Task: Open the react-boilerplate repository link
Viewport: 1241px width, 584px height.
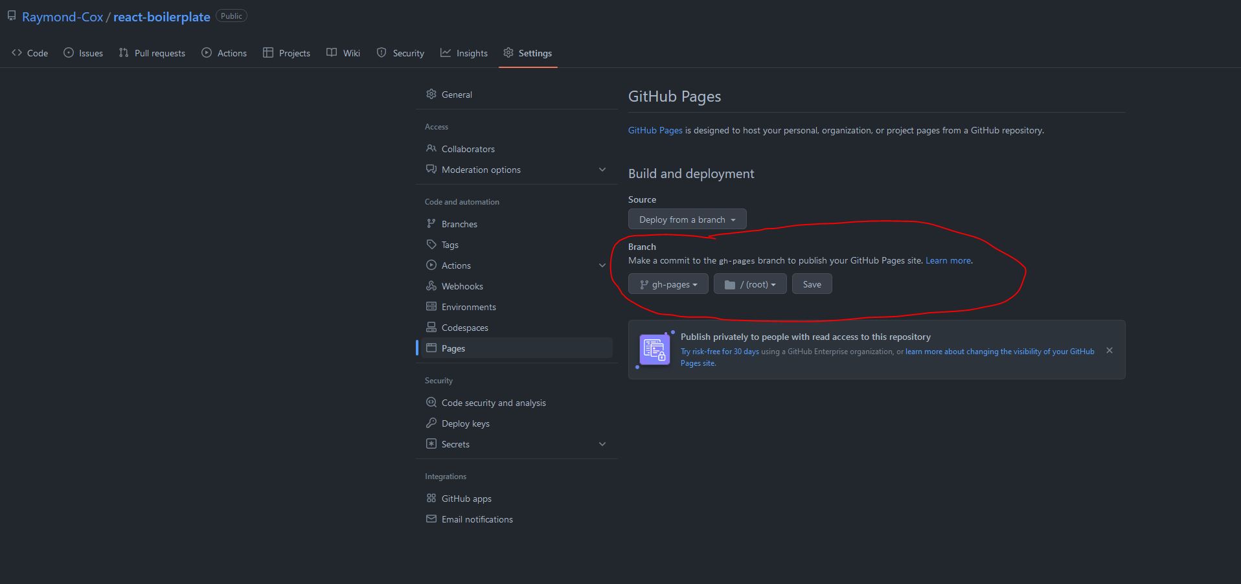Action: pos(162,17)
